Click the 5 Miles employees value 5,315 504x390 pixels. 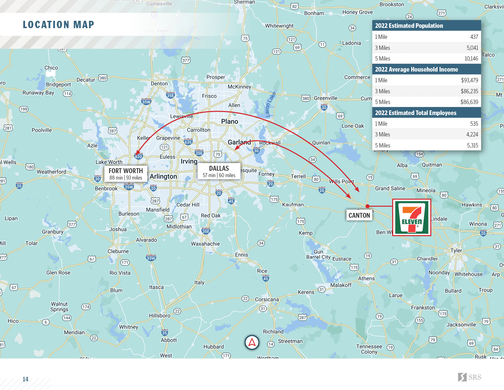click(x=473, y=145)
